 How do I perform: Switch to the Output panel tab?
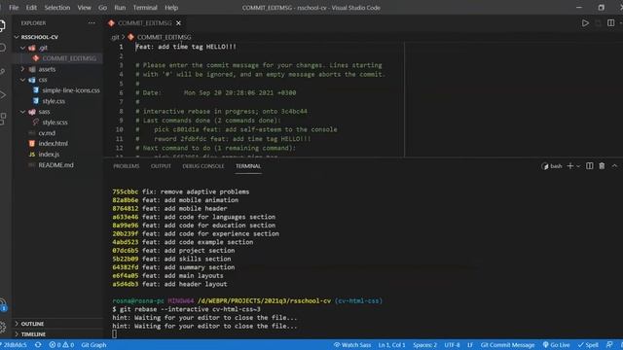click(161, 166)
